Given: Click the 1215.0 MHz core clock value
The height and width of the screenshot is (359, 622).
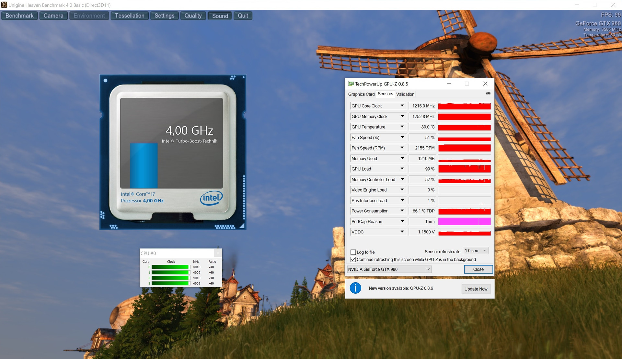Looking at the screenshot, I should (x=423, y=106).
